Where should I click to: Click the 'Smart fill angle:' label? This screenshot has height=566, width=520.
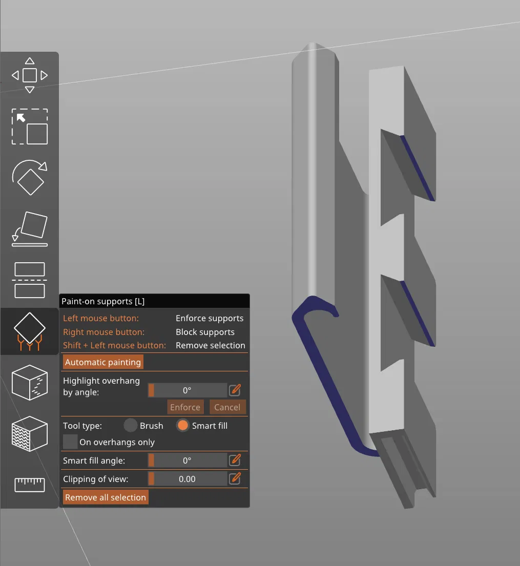click(x=94, y=460)
